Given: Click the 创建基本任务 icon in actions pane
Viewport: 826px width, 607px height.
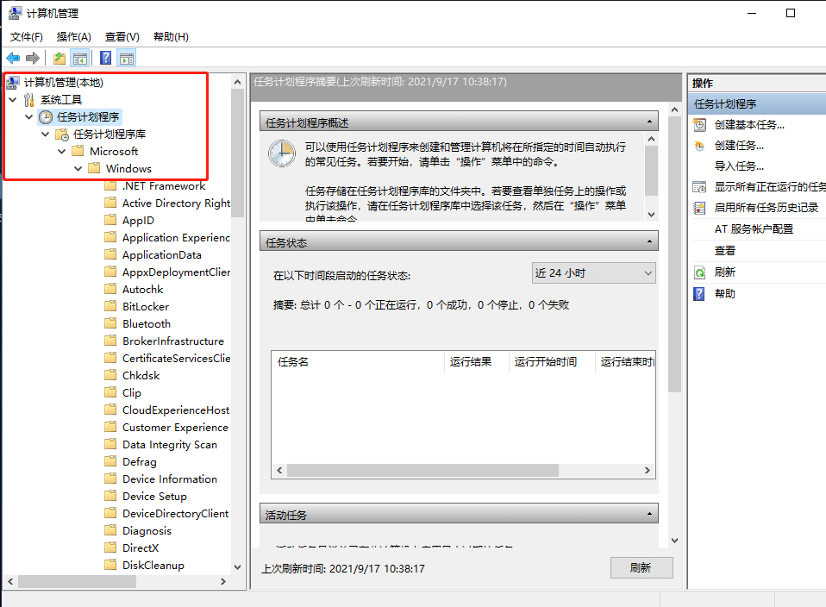Looking at the screenshot, I should pos(700,125).
